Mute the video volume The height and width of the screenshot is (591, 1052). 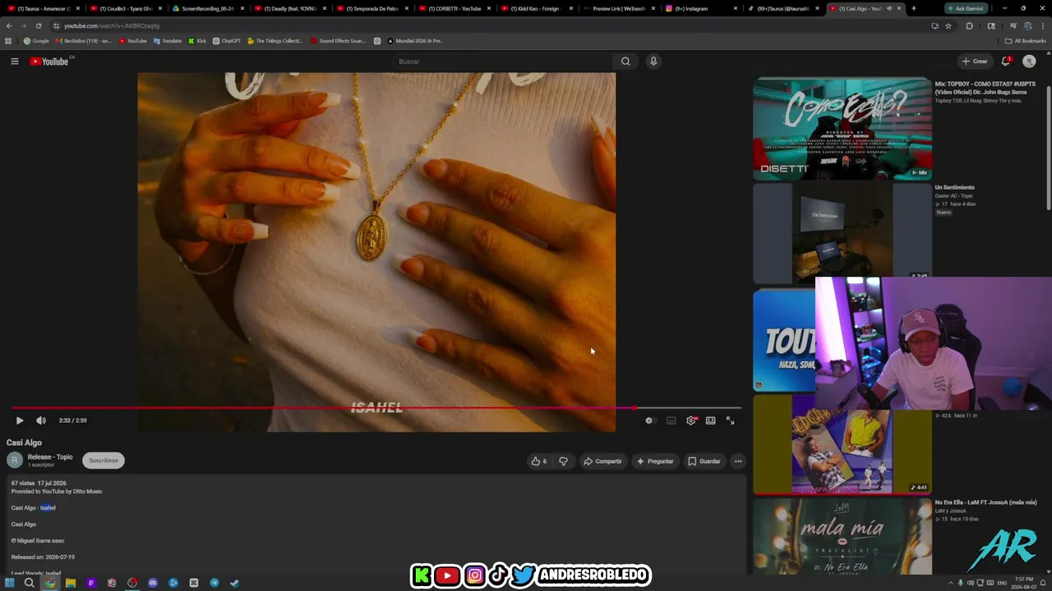point(41,420)
